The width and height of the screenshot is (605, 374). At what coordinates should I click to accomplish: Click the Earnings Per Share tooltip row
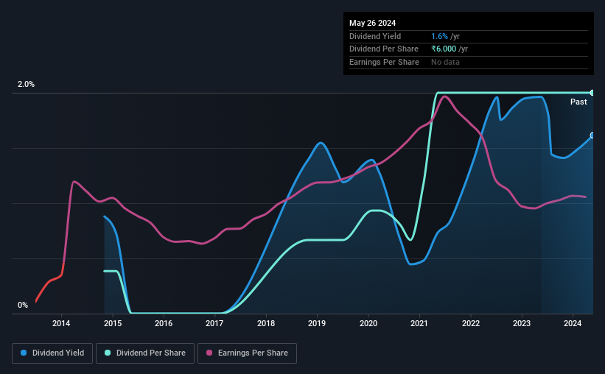pyautogui.click(x=469, y=62)
